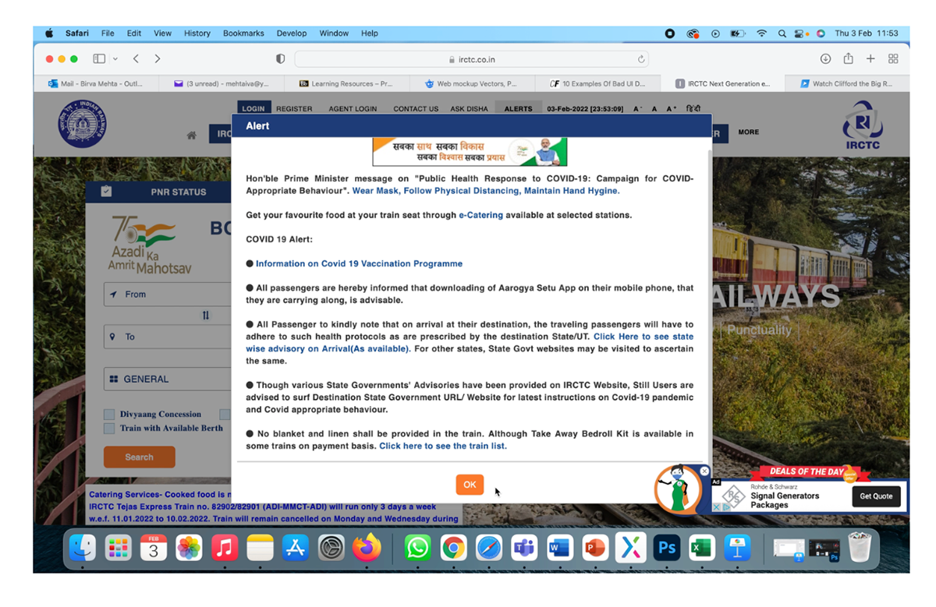
Task: Add a new Safari tab
Action: (870, 59)
